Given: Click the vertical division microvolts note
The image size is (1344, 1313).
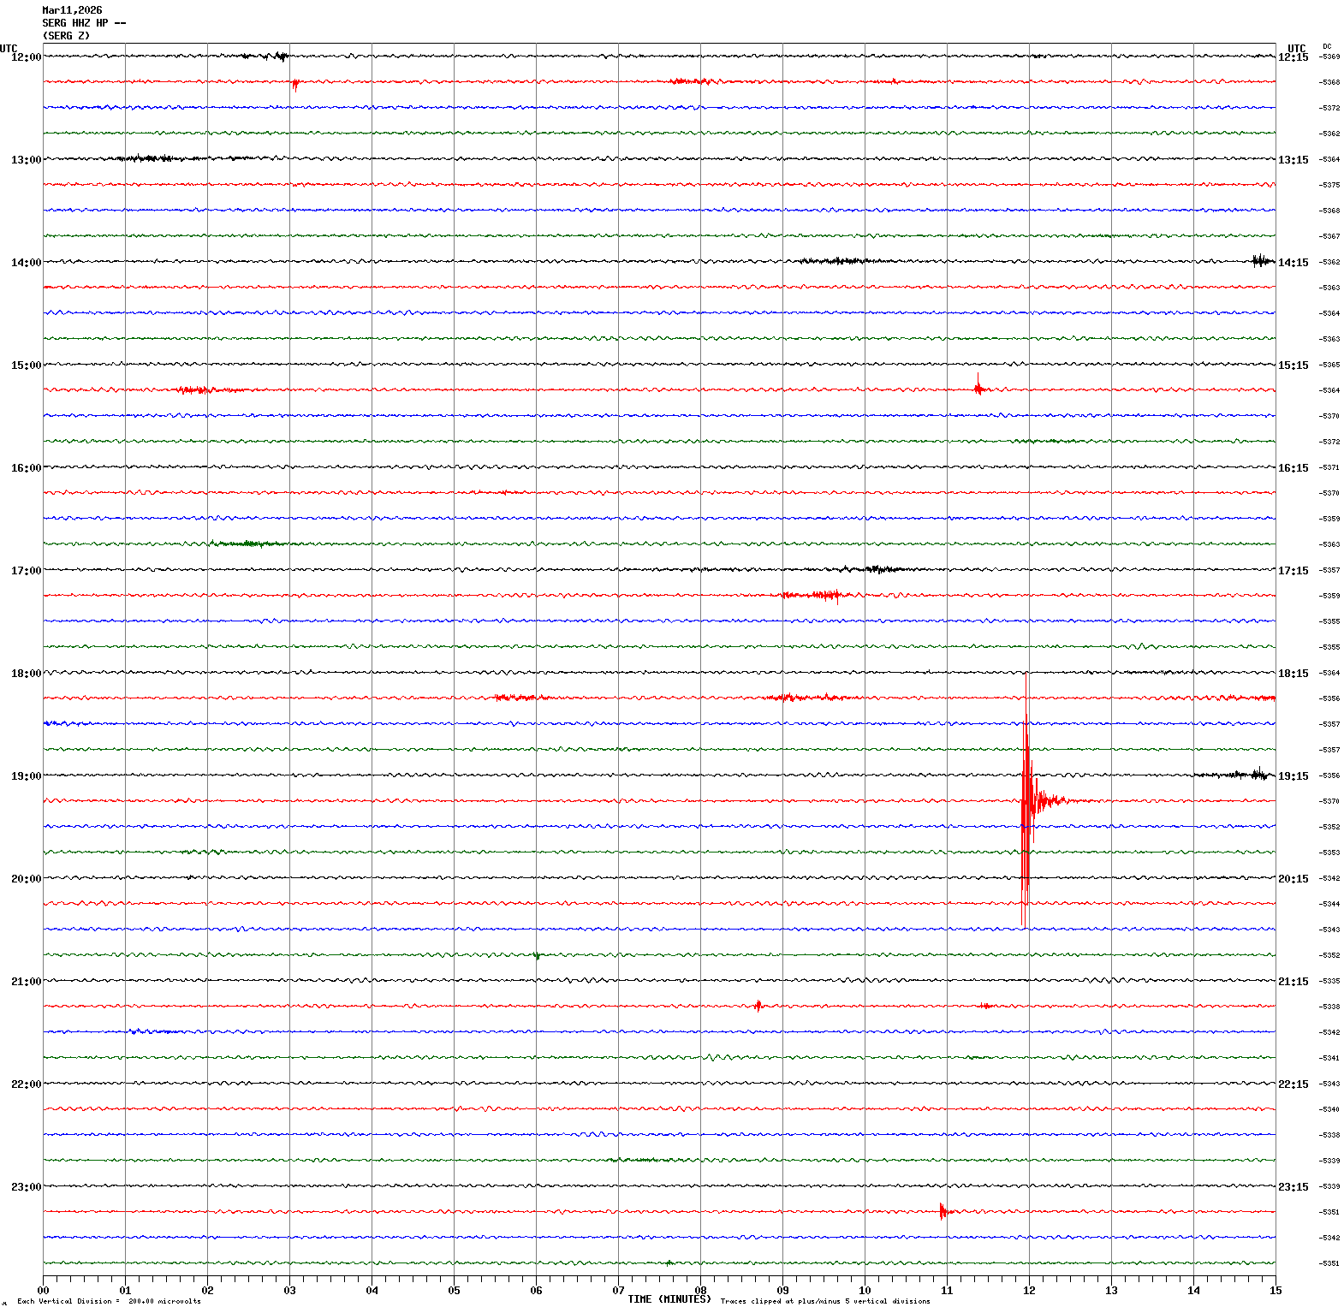Looking at the screenshot, I should [x=109, y=1301].
